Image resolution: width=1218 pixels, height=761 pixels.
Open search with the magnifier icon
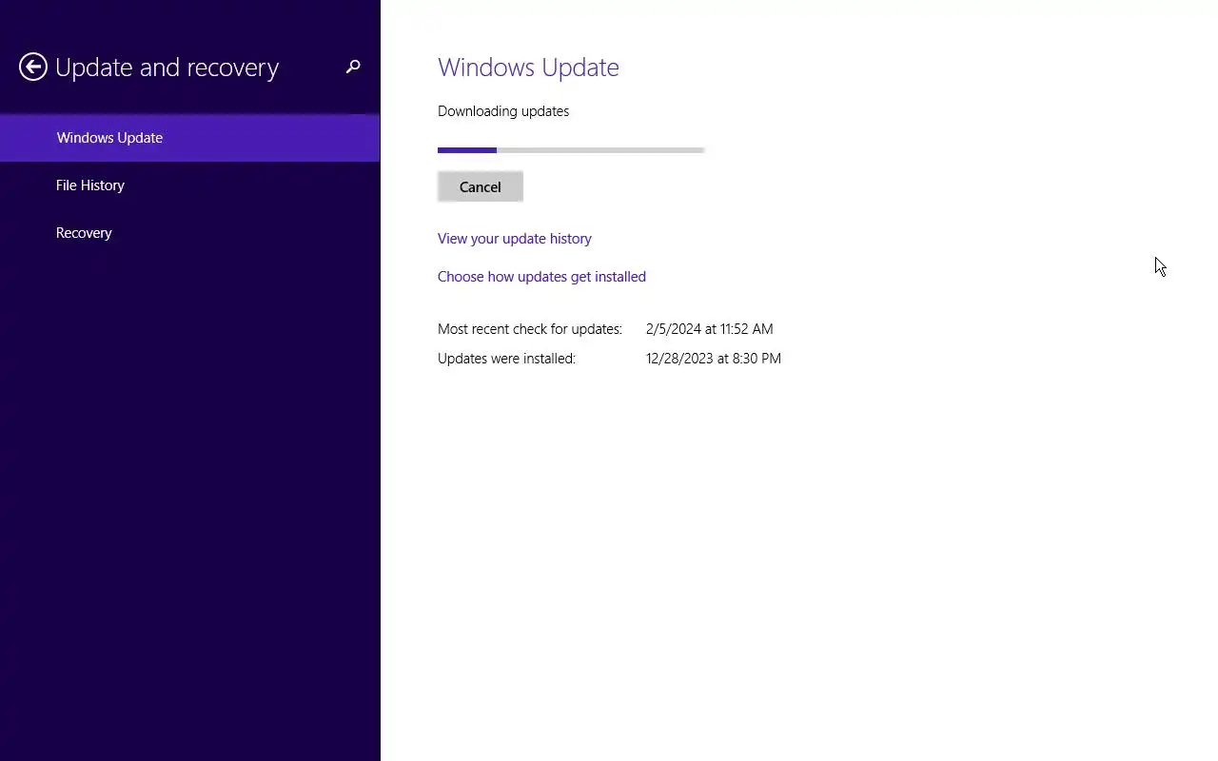pos(353,67)
